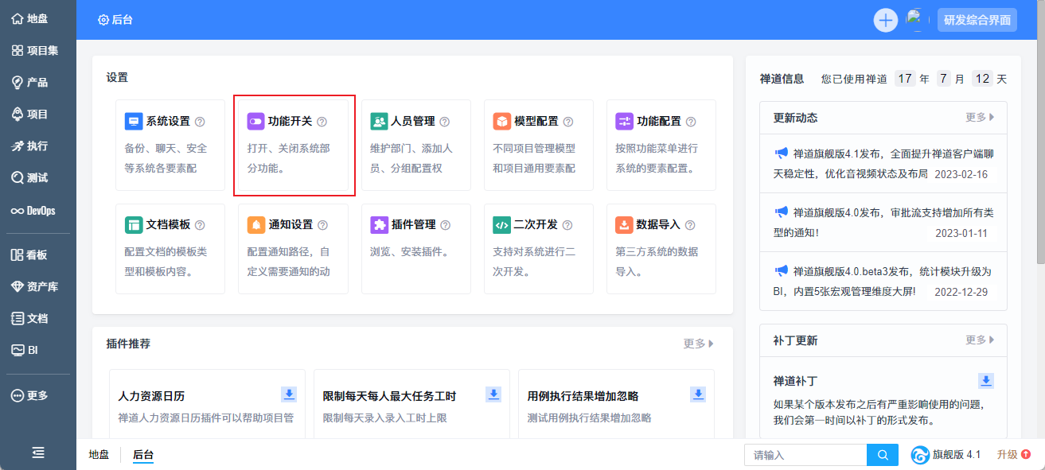This screenshot has height=470, width=1045.
Task: Show help for 功能配置
Action: coord(691,122)
